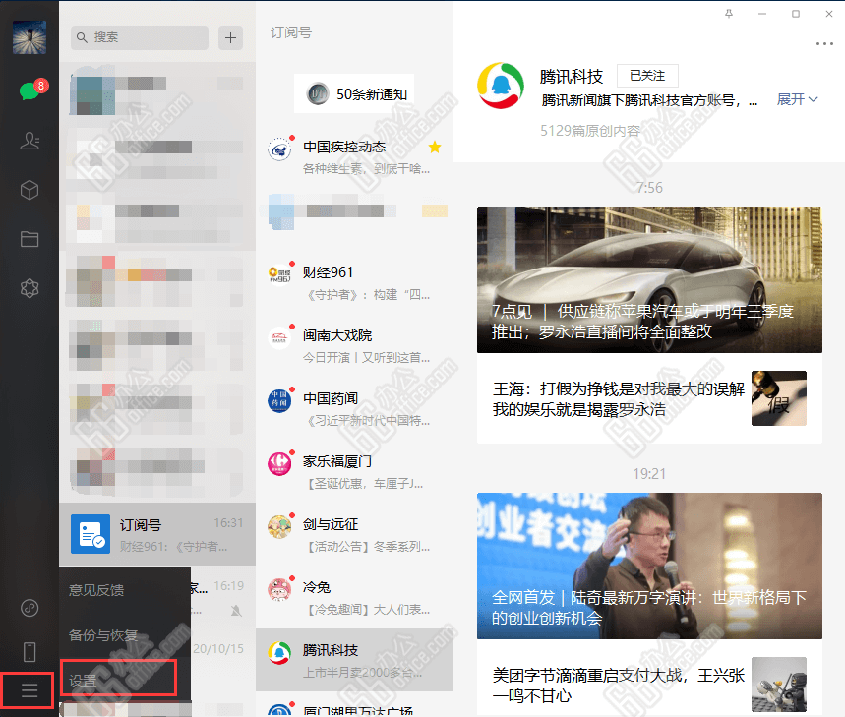Pin the window with pushpin icon
The height and width of the screenshot is (717, 845).
(729, 14)
